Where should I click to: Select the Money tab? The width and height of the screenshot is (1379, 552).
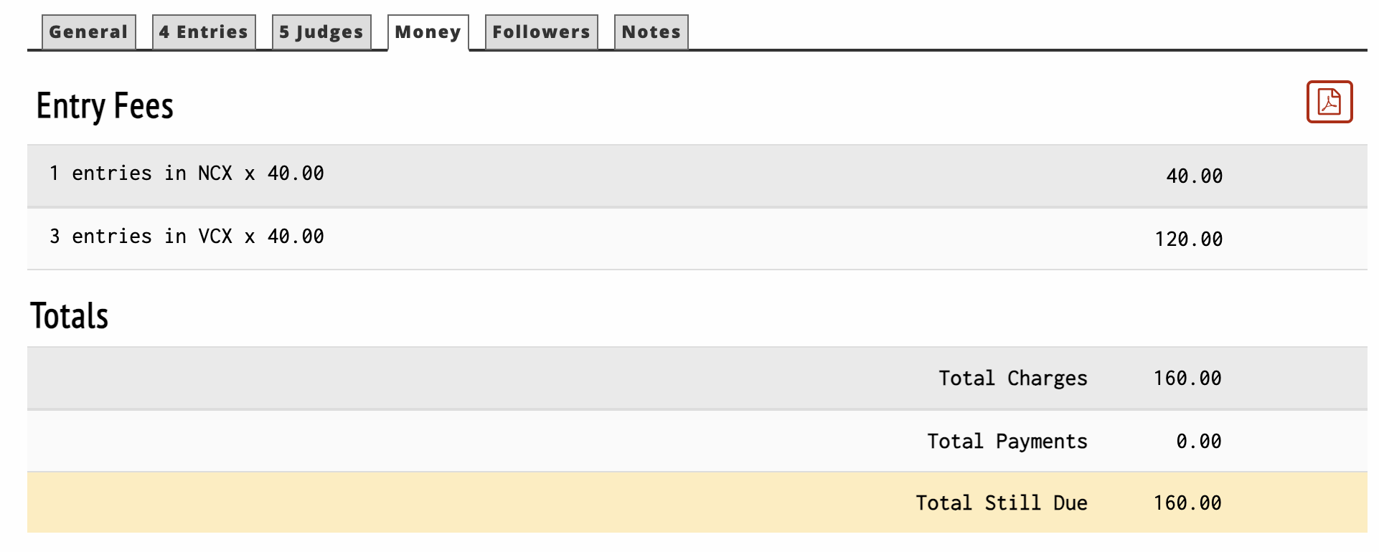click(x=428, y=32)
